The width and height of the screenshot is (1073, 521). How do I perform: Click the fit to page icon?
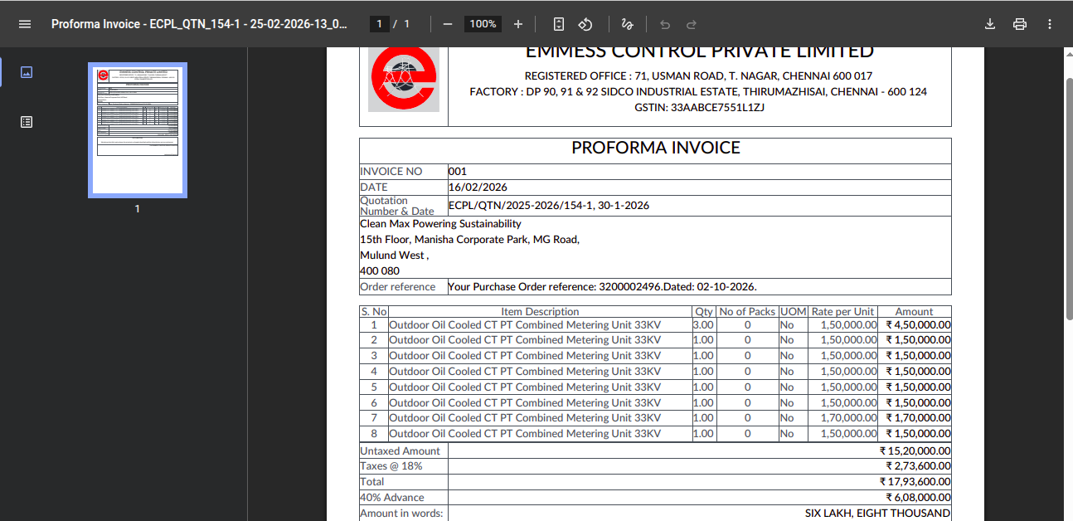(559, 24)
